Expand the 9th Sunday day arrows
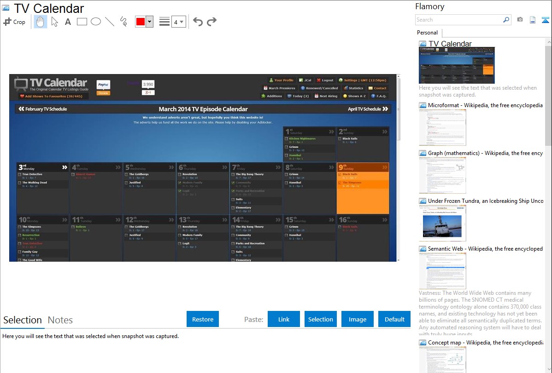The height and width of the screenshot is (373, 552). [x=385, y=167]
